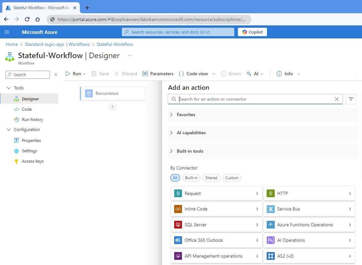Collapse the sidebar with the double chevron
The width and height of the screenshot is (362, 265).
pos(56,75)
